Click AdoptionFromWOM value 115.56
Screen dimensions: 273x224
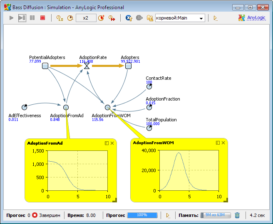pos(97,120)
